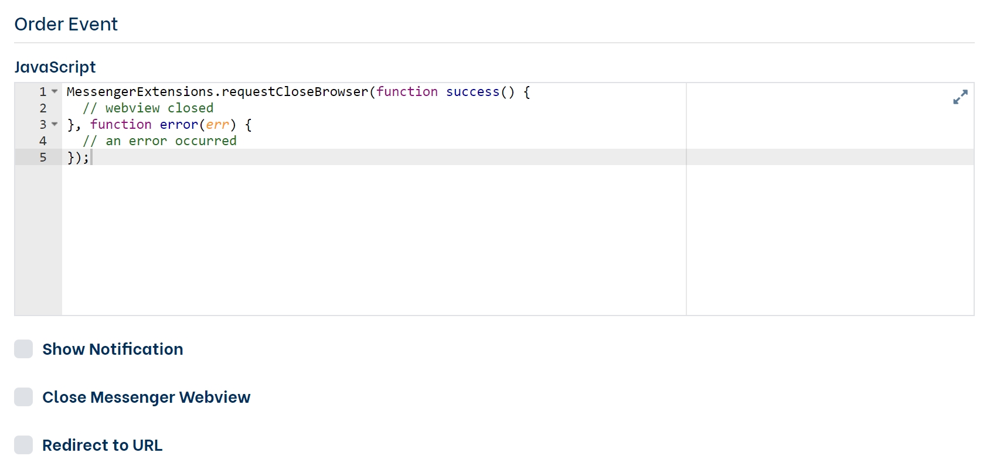Click line number 5 in the gutter

(x=43, y=157)
